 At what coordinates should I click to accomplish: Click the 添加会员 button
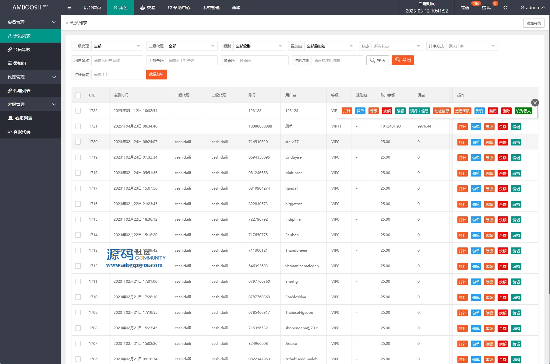(x=534, y=23)
